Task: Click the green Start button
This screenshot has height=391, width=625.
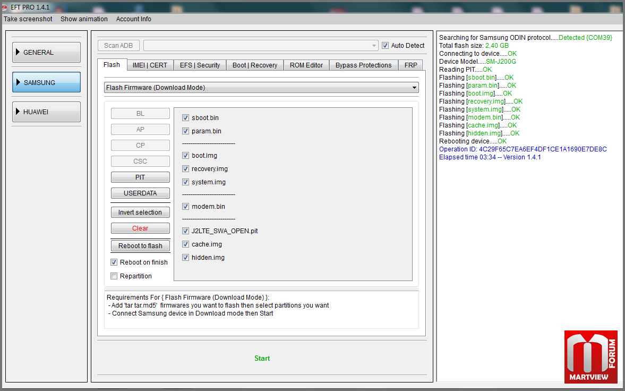Action: (262, 358)
